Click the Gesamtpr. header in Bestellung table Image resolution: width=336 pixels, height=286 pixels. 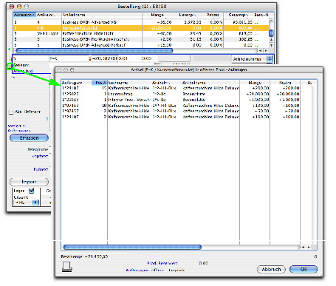[x=238, y=15]
